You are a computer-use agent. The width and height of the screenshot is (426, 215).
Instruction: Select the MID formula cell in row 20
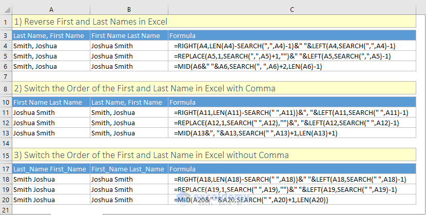click(292, 200)
